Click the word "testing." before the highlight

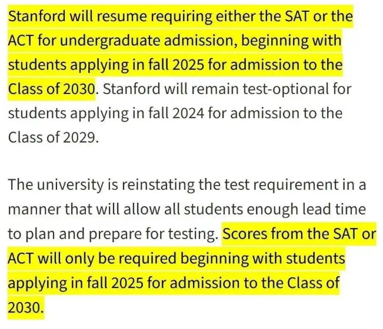[193, 234]
